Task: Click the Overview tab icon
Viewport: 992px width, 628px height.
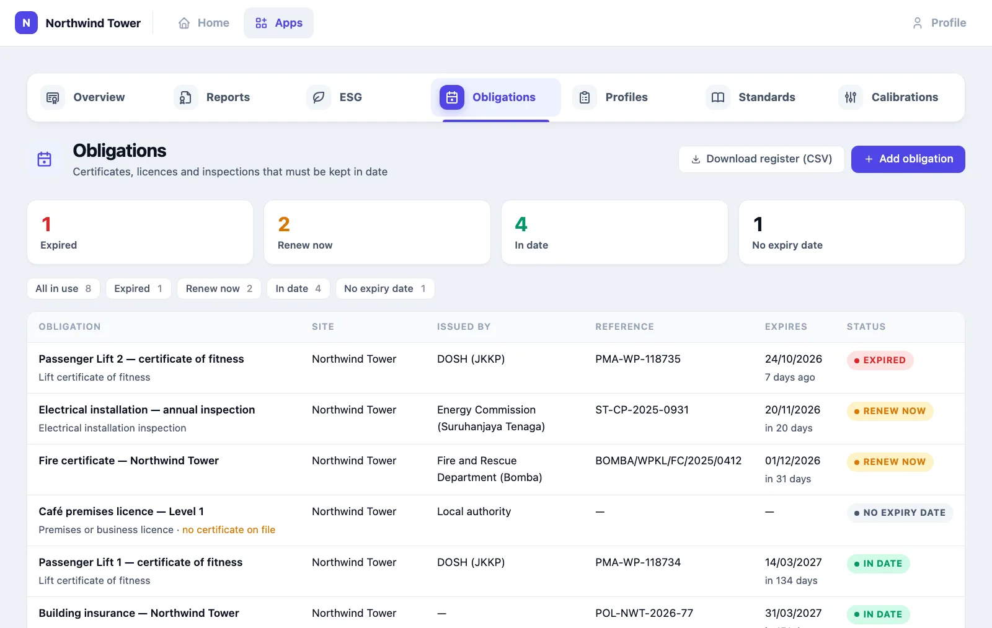Action: click(53, 97)
